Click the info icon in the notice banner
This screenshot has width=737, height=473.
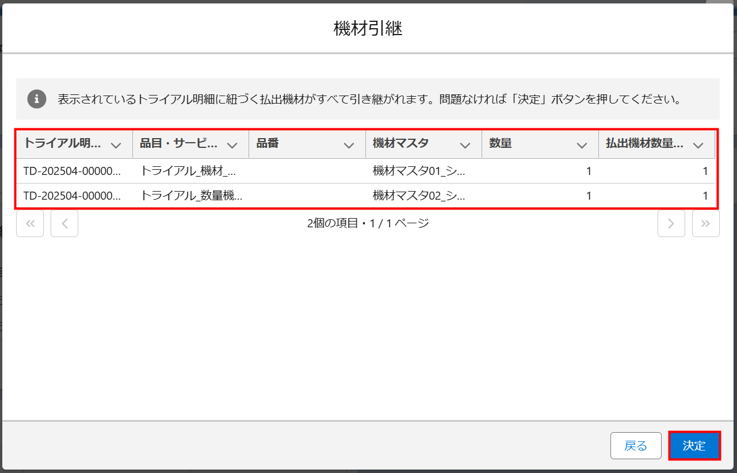tap(37, 99)
